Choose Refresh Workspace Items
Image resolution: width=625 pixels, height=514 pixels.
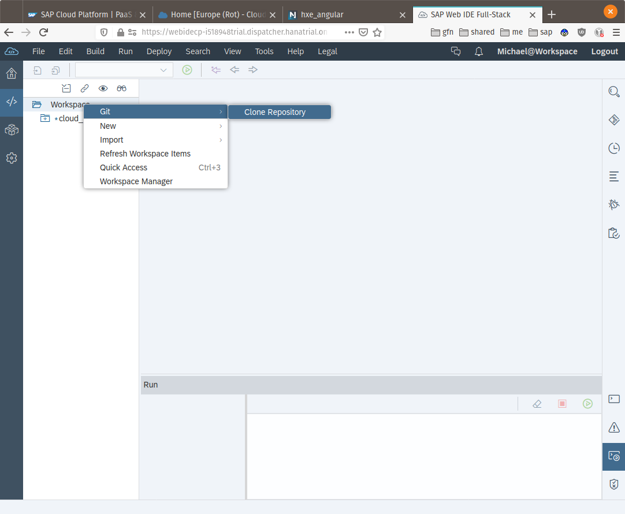[155, 154]
